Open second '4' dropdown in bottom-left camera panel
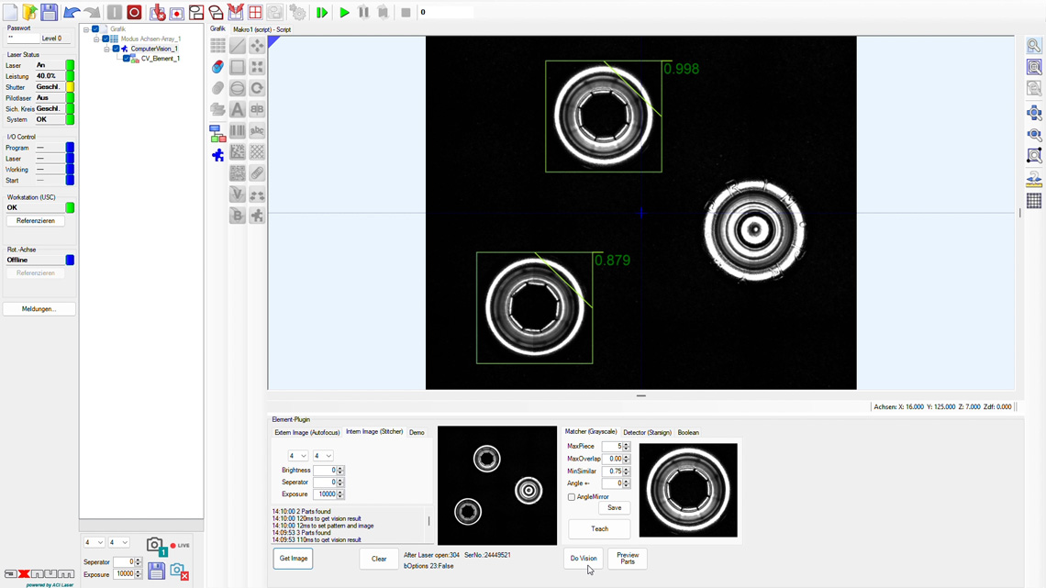The height and width of the screenshot is (588, 1046). coord(118,543)
